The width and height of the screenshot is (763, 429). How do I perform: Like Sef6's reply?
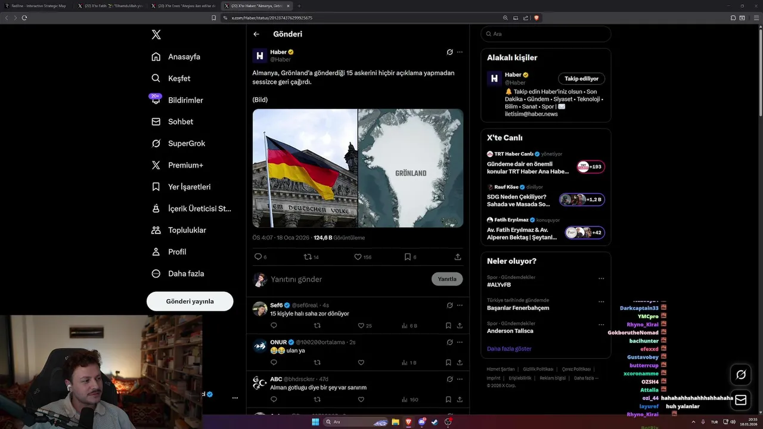click(x=364, y=326)
